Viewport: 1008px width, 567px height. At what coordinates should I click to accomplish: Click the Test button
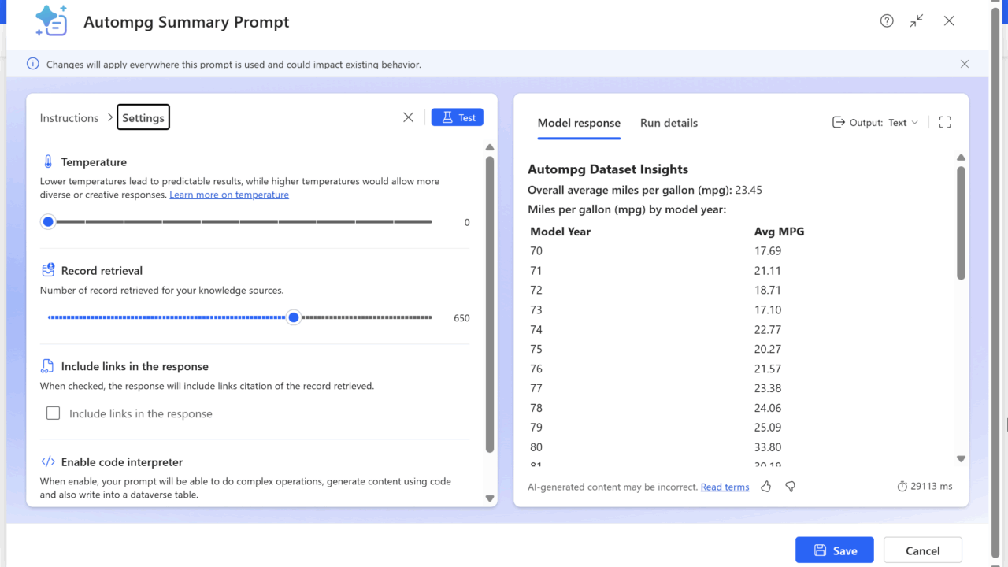click(458, 117)
